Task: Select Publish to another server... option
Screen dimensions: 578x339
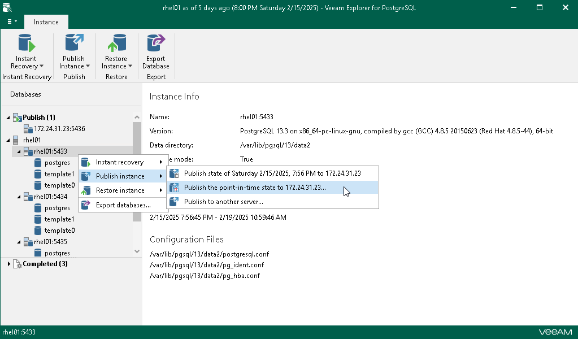Action: tap(273, 202)
